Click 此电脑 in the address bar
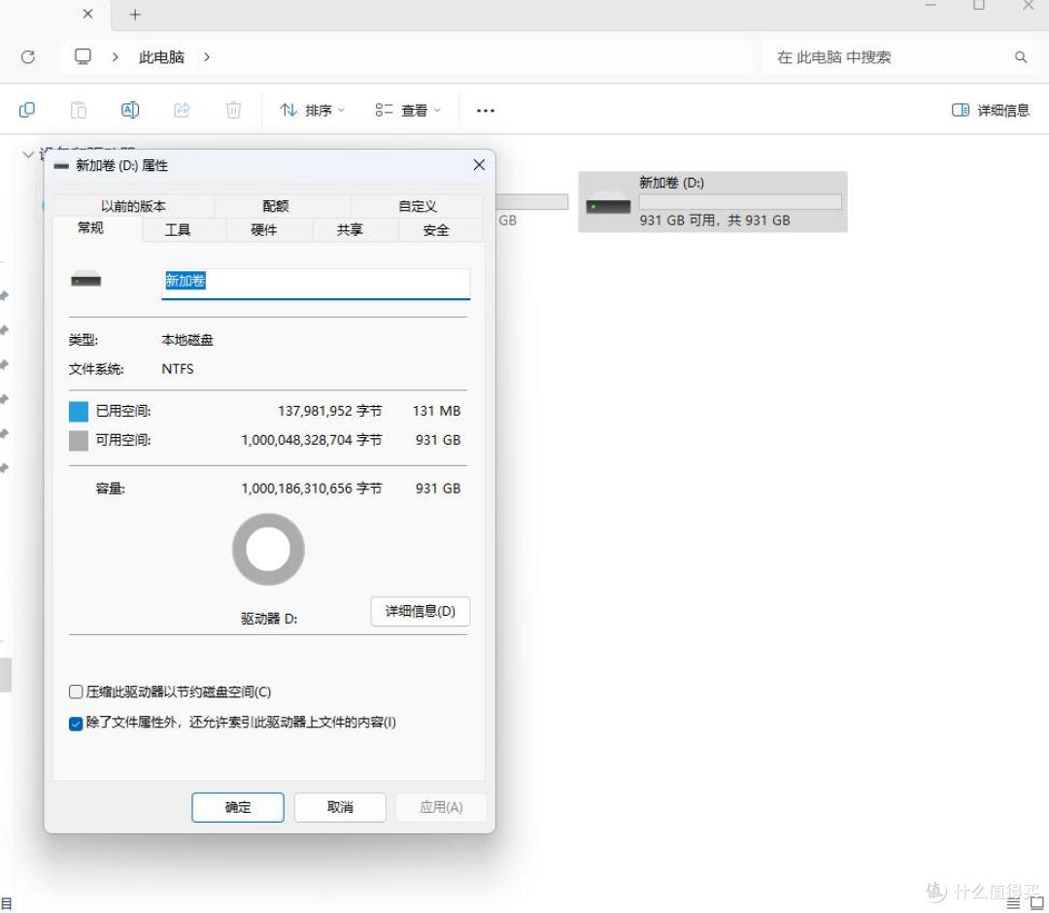Screen dimensions: 1049x913 click(161, 57)
